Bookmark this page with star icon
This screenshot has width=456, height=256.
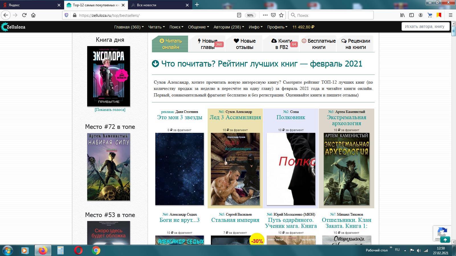tap(281, 15)
